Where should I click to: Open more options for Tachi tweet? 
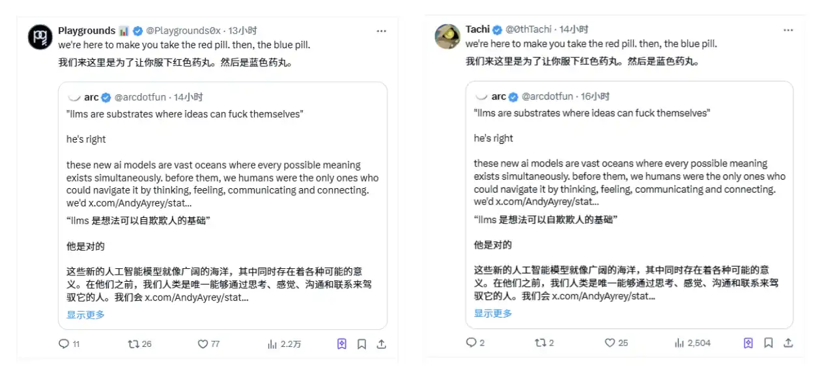coord(788,30)
